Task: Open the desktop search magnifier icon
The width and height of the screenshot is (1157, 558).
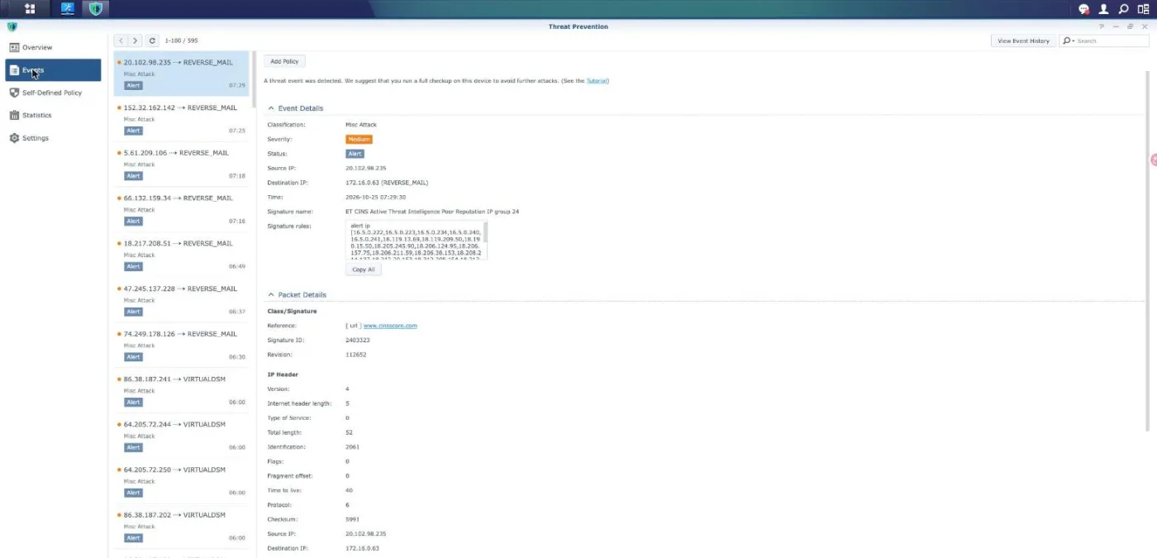Action: pyautogui.click(x=1123, y=9)
